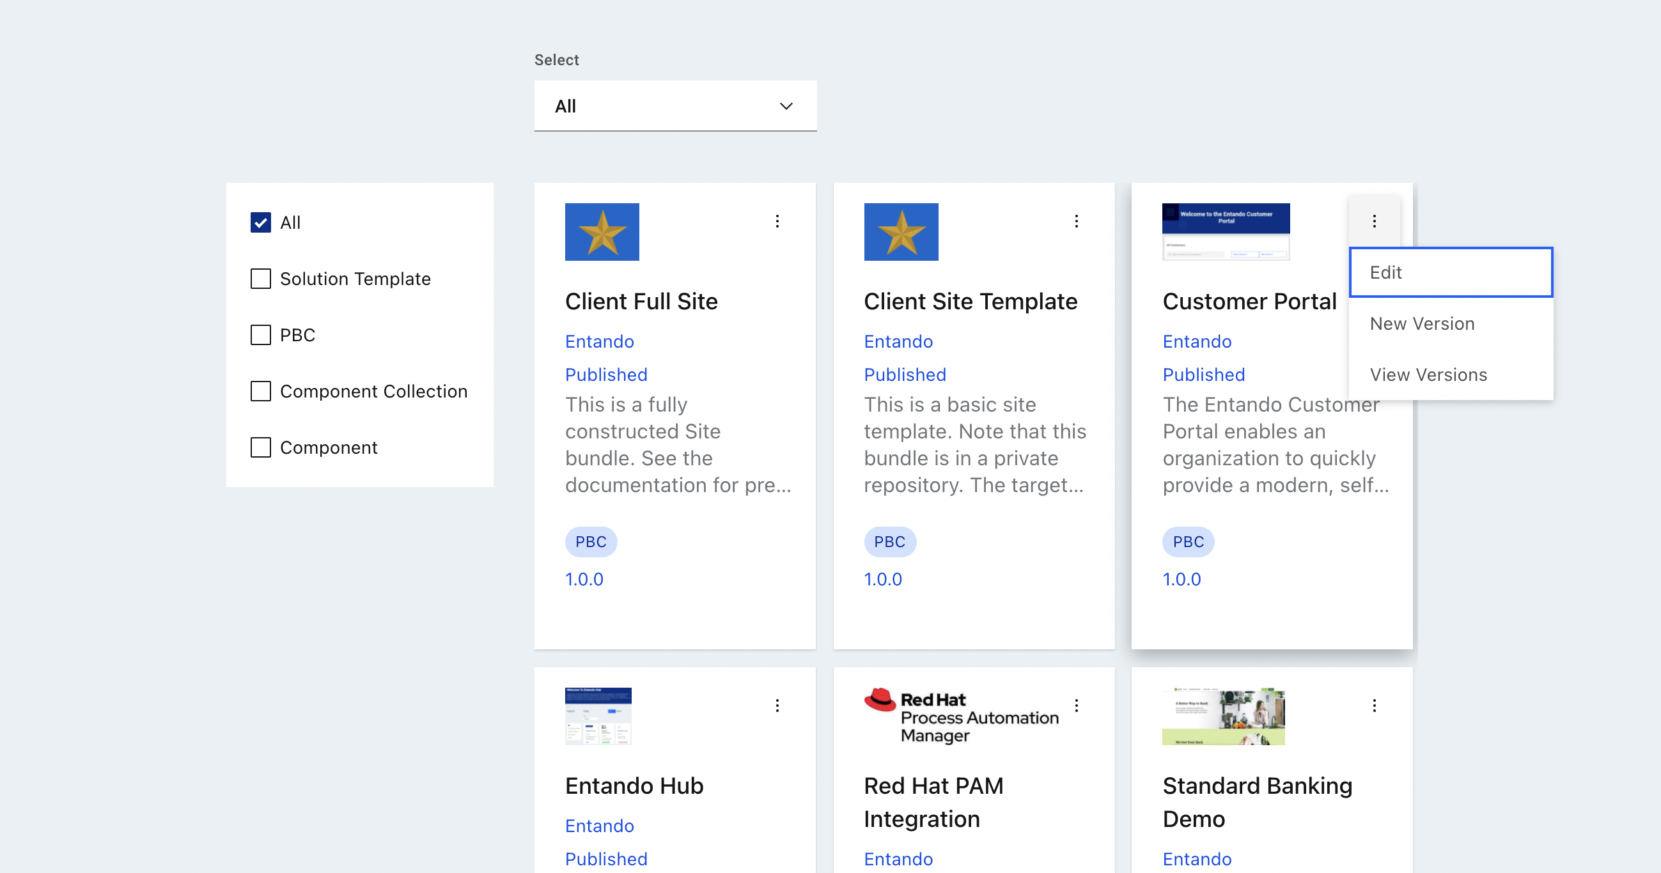The image size is (1661, 873).
Task: Click version 1.0.0 of Client Site Template
Action: point(883,579)
